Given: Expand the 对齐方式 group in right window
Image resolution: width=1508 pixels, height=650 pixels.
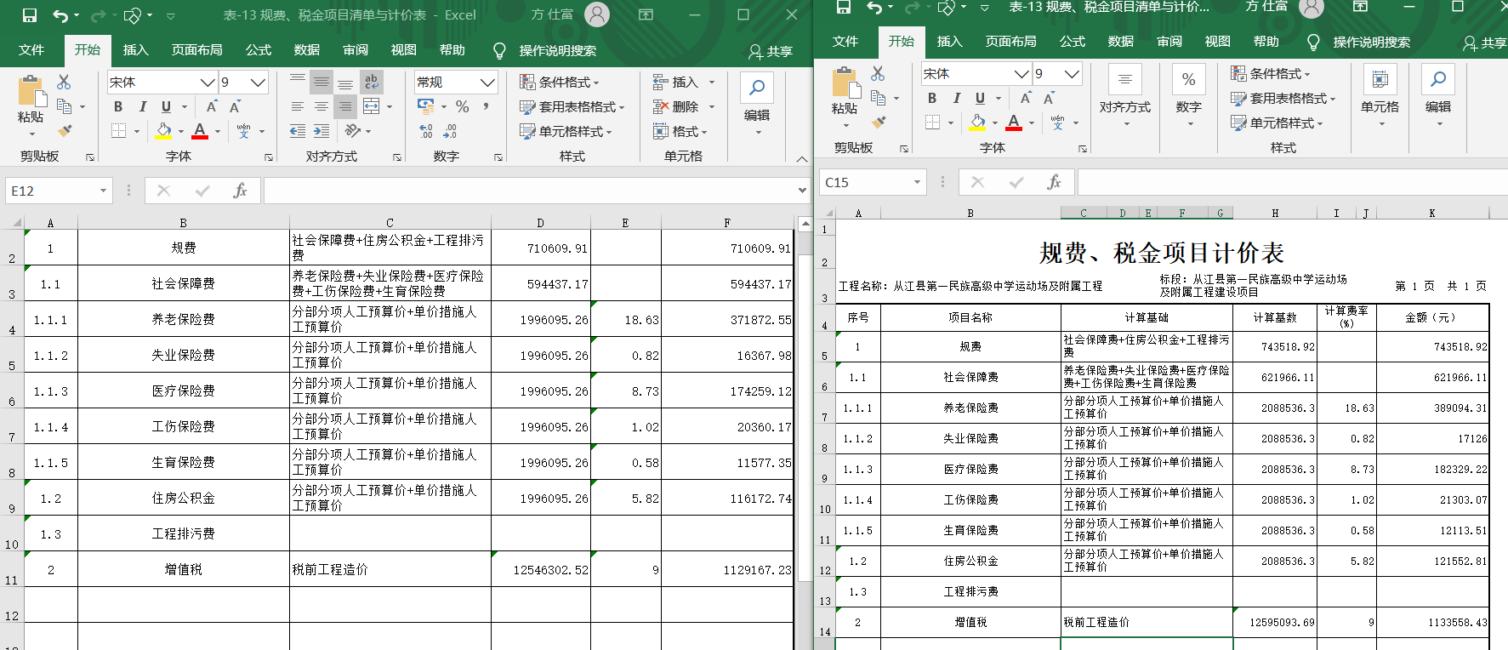Looking at the screenshot, I should [1125, 98].
